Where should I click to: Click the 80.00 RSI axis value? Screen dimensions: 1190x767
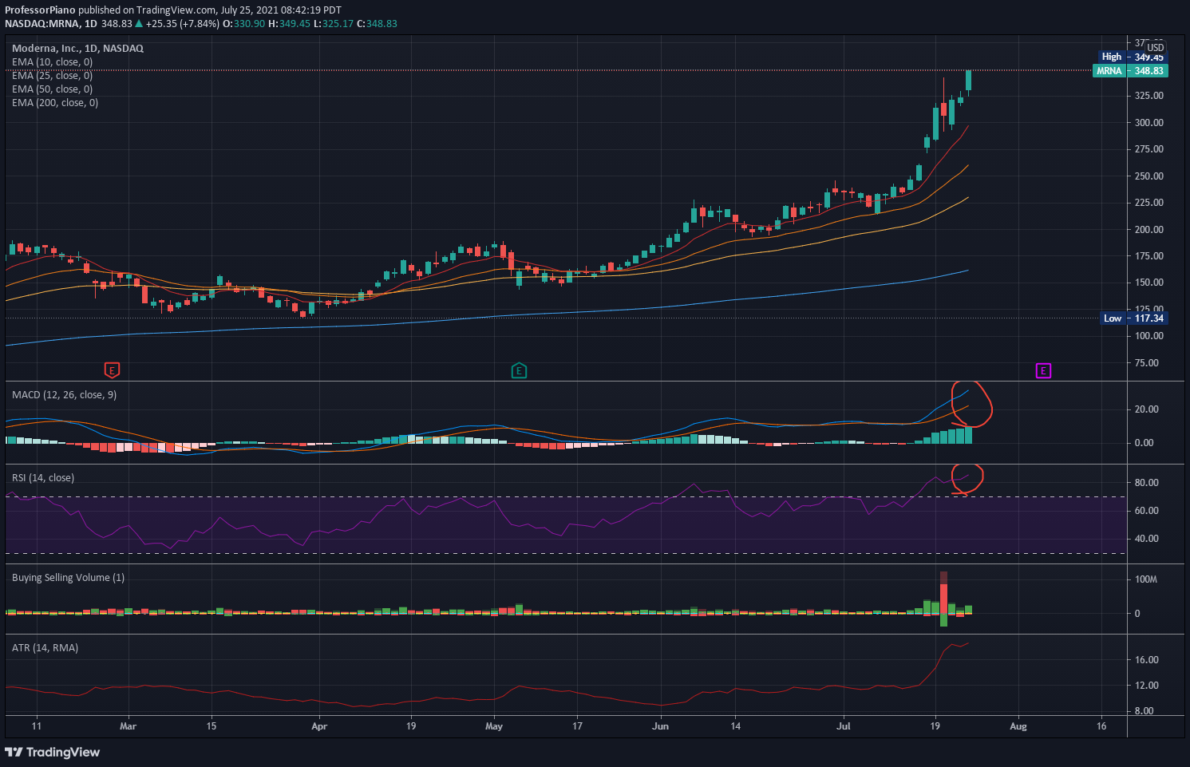point(1147,483)
